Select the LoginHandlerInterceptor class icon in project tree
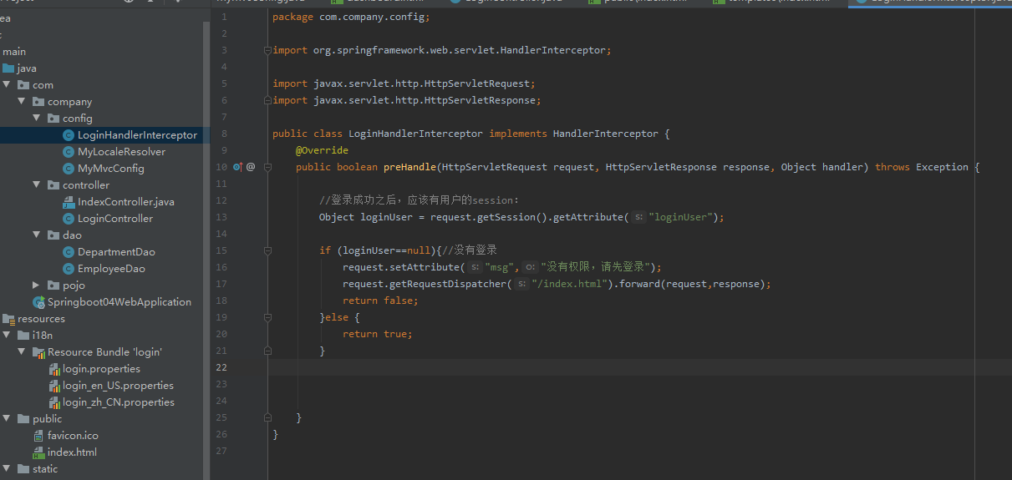 (x=69, y=135)
